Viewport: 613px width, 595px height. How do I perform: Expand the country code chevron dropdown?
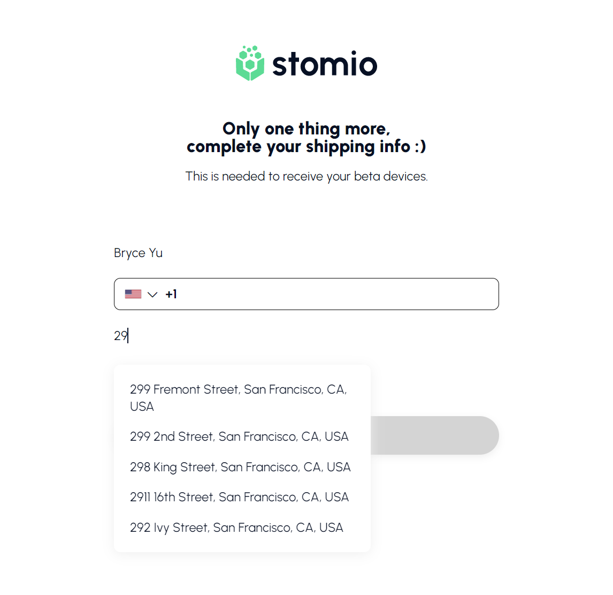152,295
